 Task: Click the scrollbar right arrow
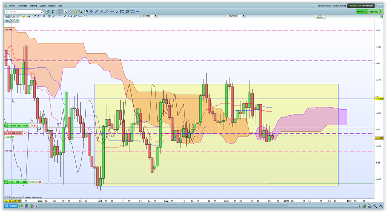pos(360,206)
